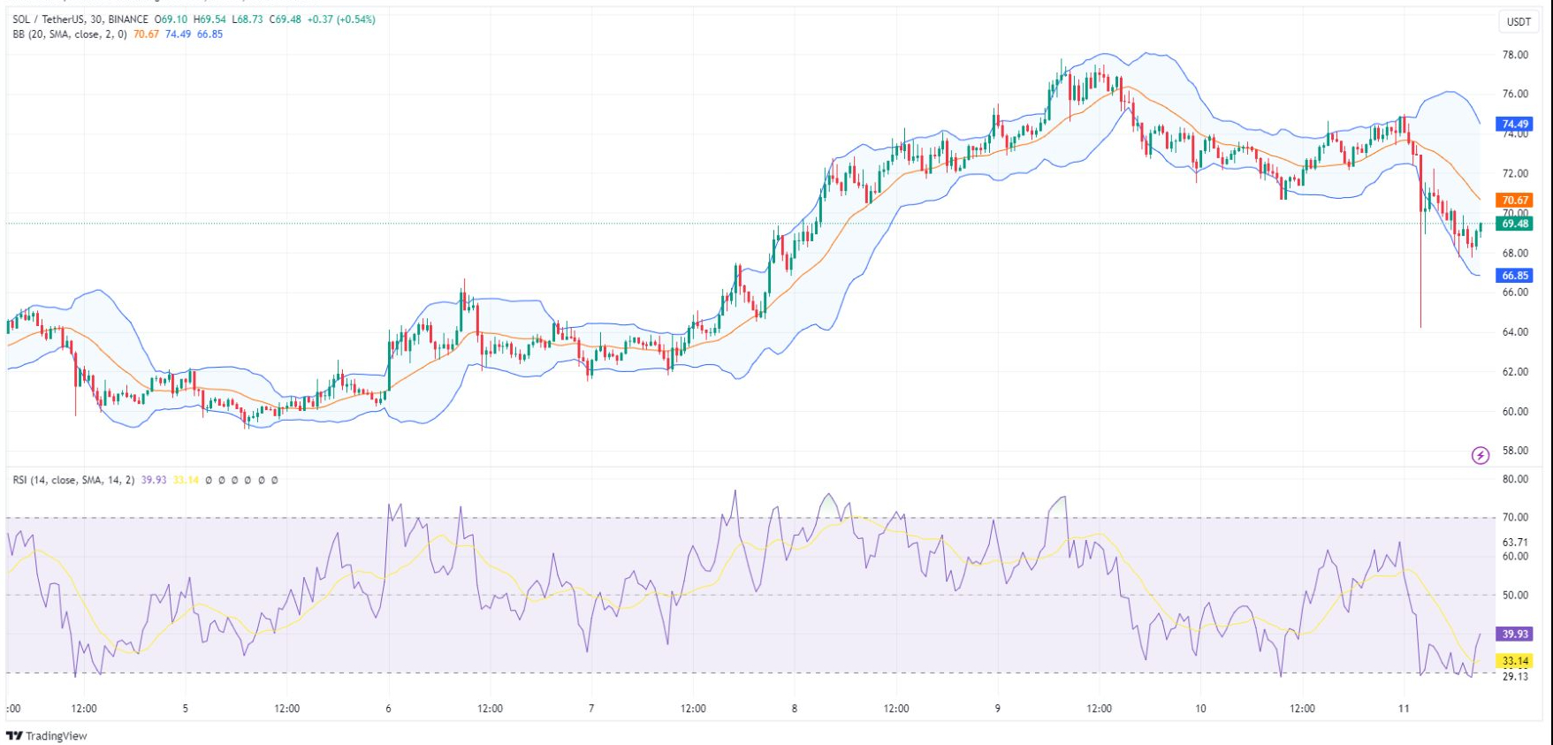Click the 29.13 RSI axis label
This screenshot has width=1553, height=745.
[1515, 676]
